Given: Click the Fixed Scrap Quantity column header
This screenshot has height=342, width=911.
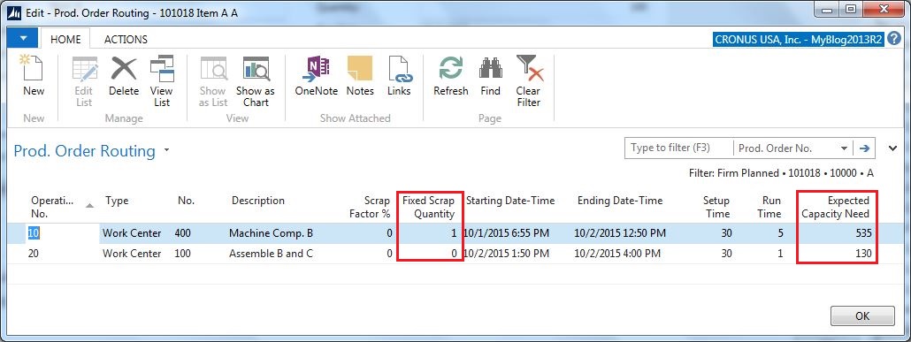Looking at the screenshot, I should (x=429, y=207).
